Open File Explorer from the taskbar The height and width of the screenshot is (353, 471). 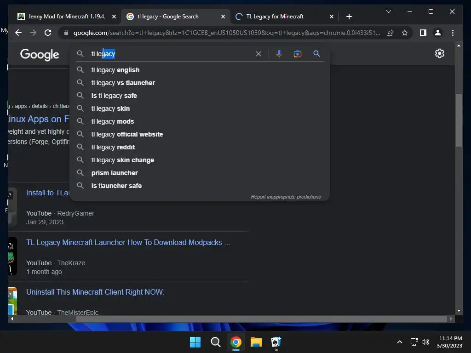click(x=256, y=342)
